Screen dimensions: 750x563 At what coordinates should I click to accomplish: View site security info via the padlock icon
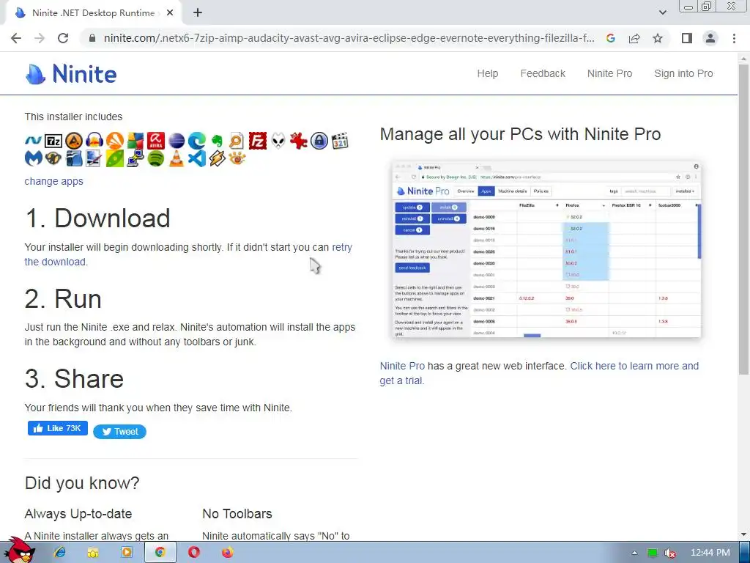pyautogui.click(x=92, y=38)
